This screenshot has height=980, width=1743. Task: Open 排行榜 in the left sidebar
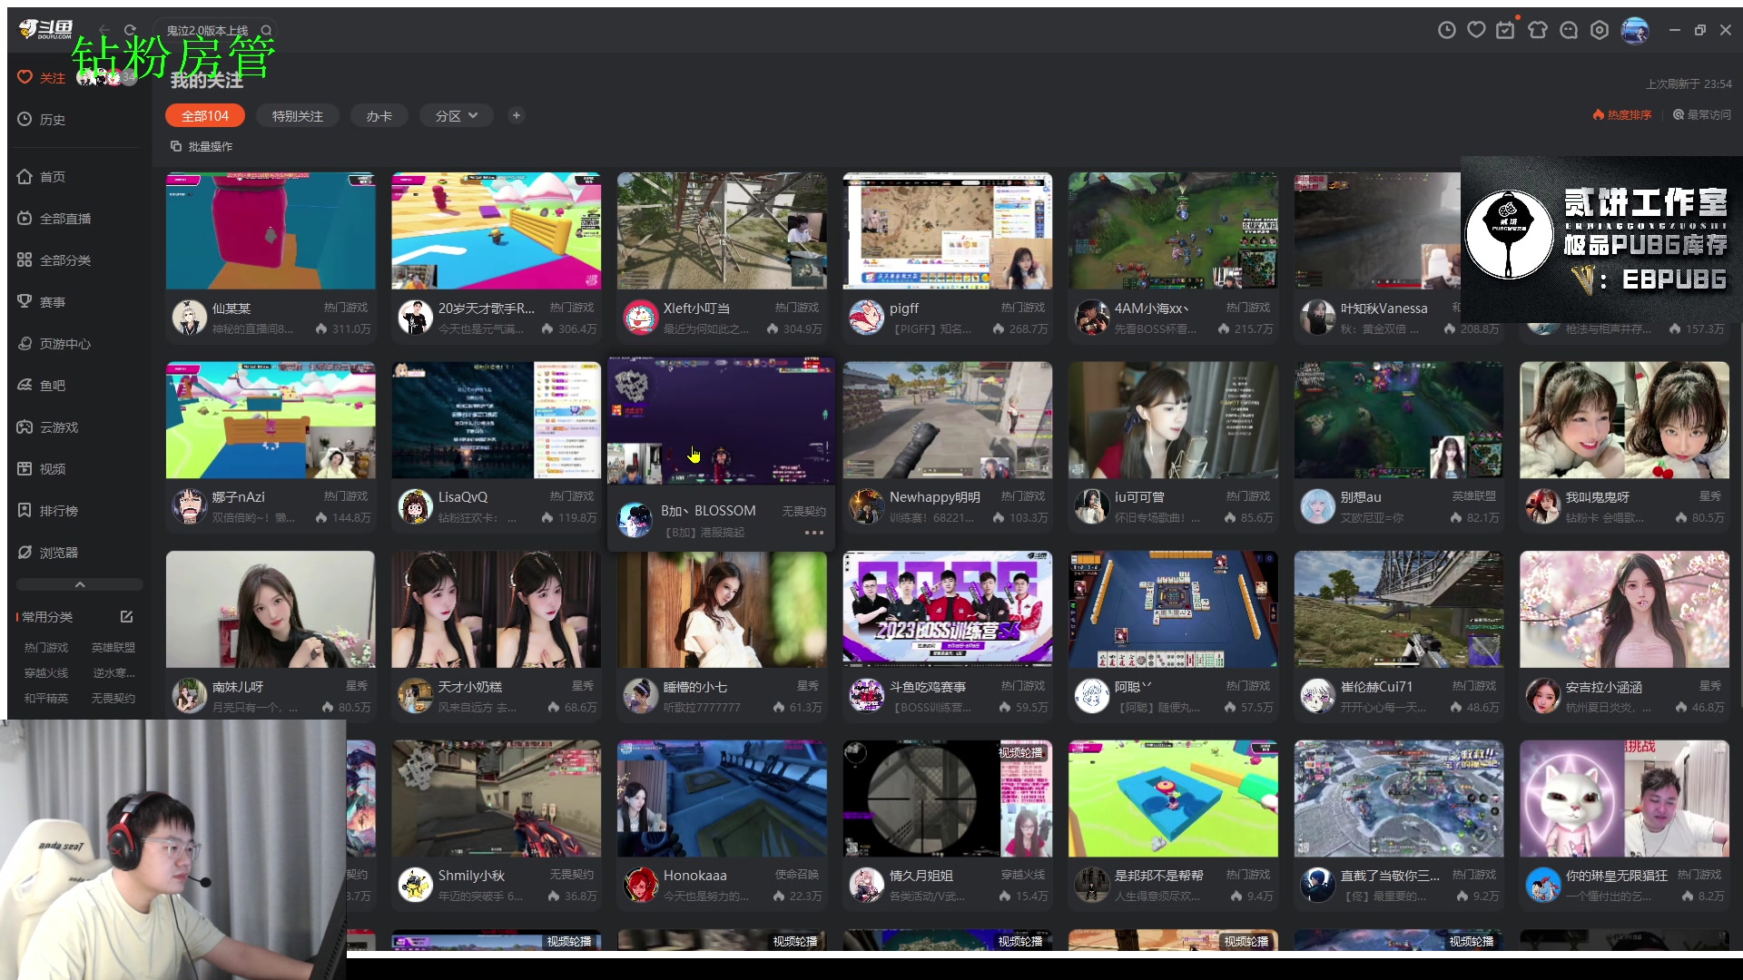[x=58, y=511]
